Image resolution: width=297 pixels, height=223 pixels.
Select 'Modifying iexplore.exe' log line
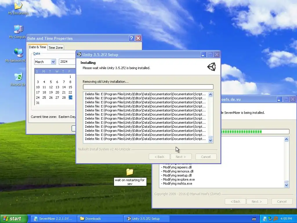pos(178,179)
